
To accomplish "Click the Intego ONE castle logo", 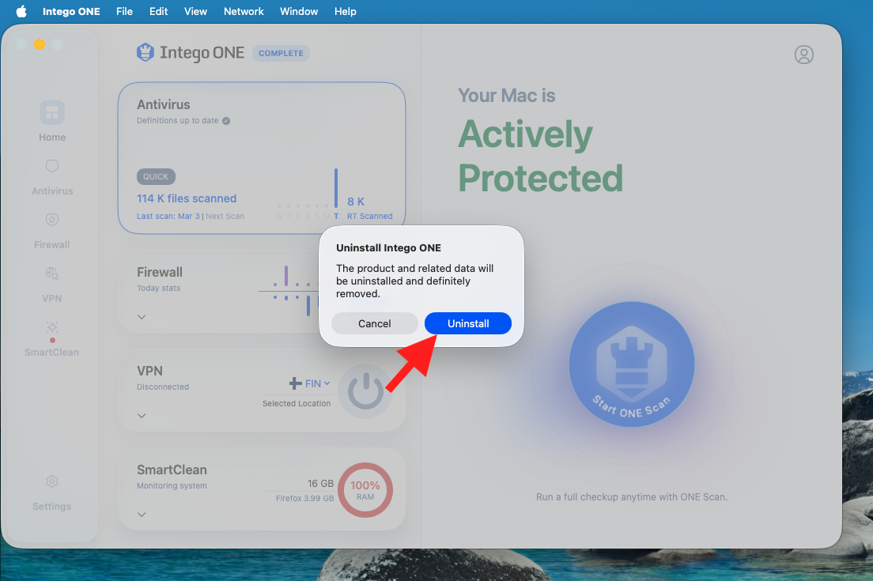I will [x=145, y=52].
